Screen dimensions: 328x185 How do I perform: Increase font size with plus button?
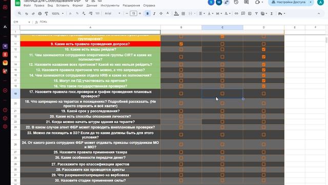(x=140, y=13)
